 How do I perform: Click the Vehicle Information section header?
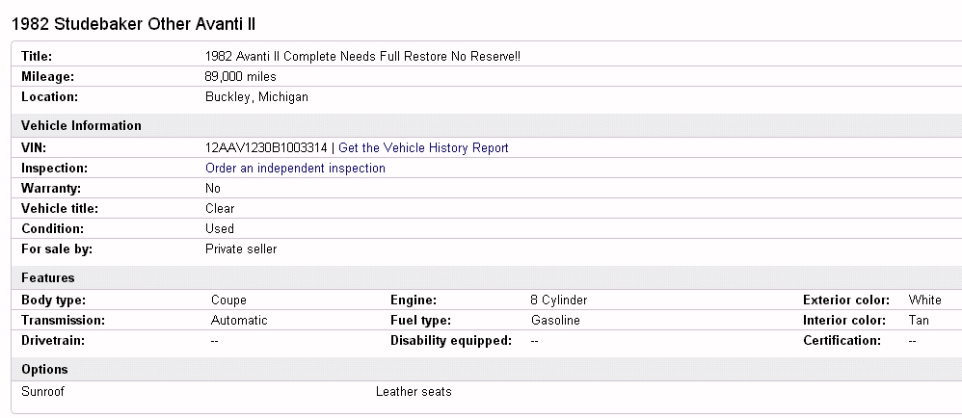click(x=81, y=126)
